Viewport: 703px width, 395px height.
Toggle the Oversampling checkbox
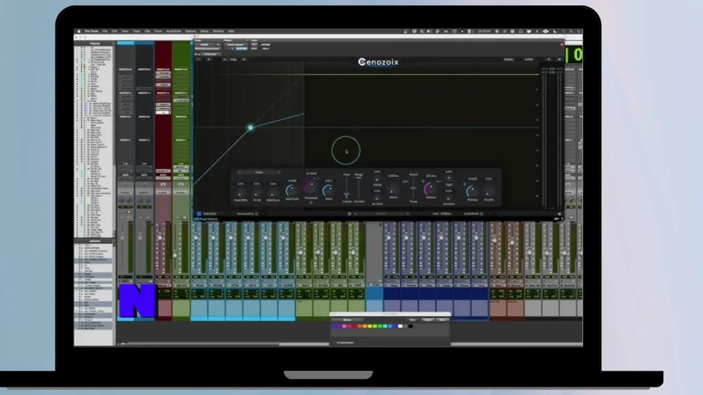click(257, 214)
